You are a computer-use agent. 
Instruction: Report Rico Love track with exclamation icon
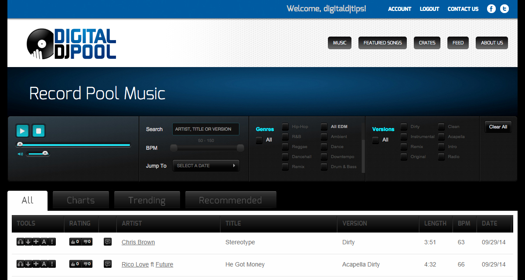click(x=52, y=264)
